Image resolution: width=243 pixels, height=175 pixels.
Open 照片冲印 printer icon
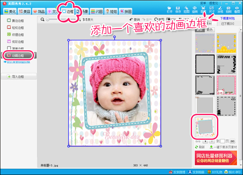(x=226, y=172)
